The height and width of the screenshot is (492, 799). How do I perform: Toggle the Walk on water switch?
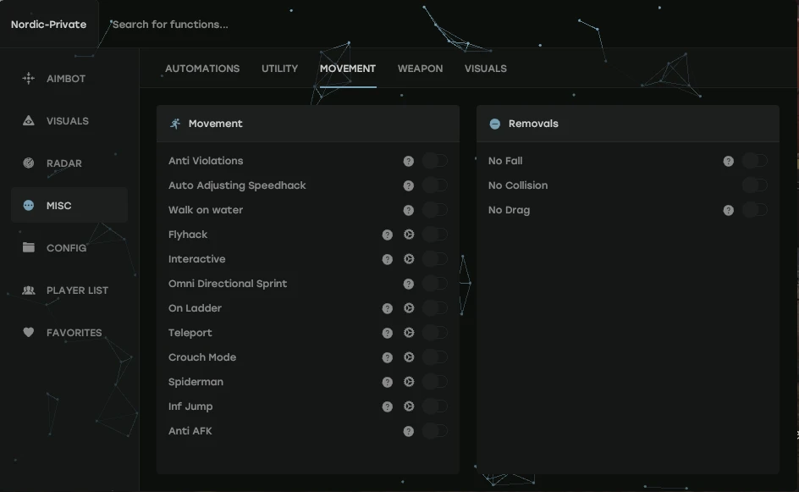click(x=435, y=209)
